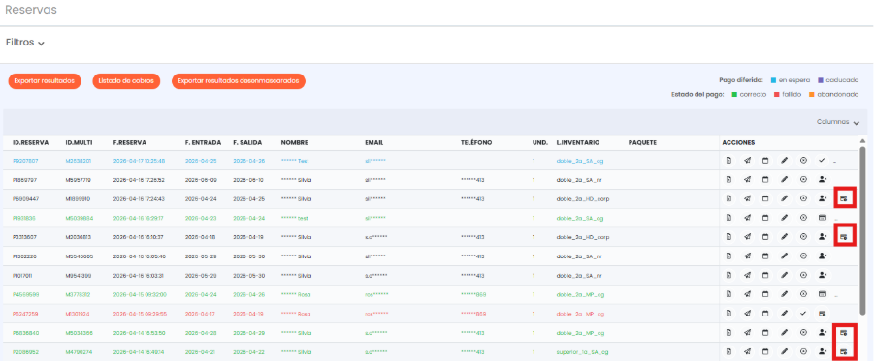874x361 pixels.
Task: Click Exportar resultados desenmascarados button
Action: [x=239, y=81]
